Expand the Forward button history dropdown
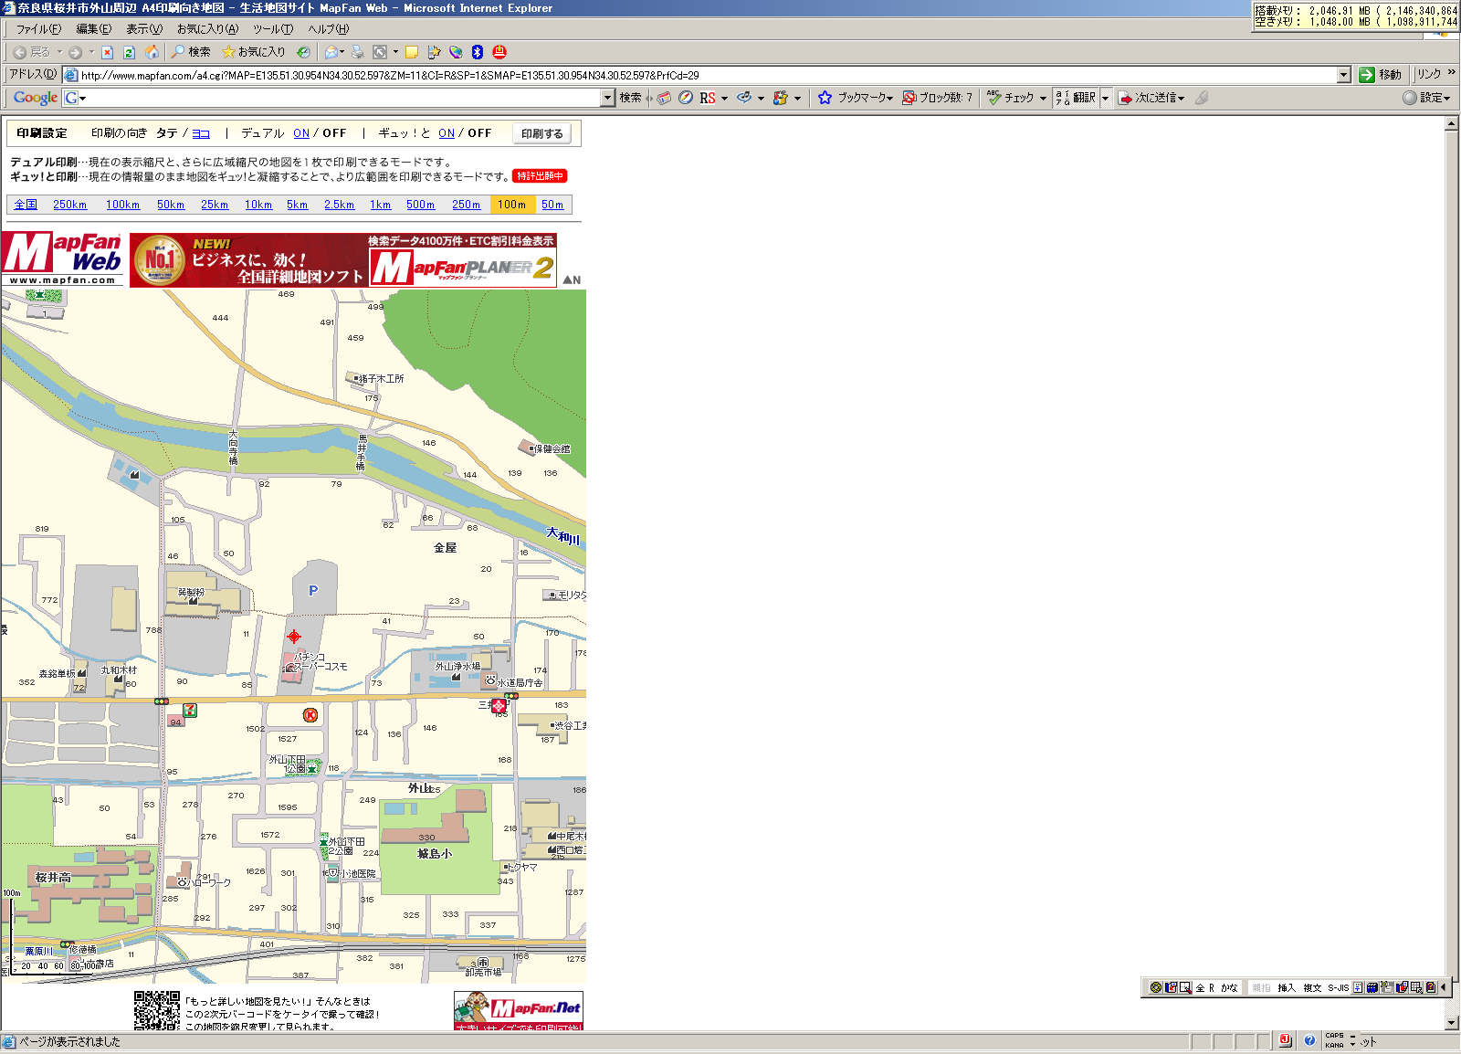Viewport: 1461px width, 1054px height. pos(90,52)
